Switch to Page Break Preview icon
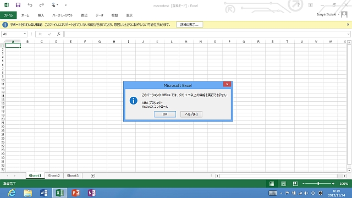 [x=295, y=184]
